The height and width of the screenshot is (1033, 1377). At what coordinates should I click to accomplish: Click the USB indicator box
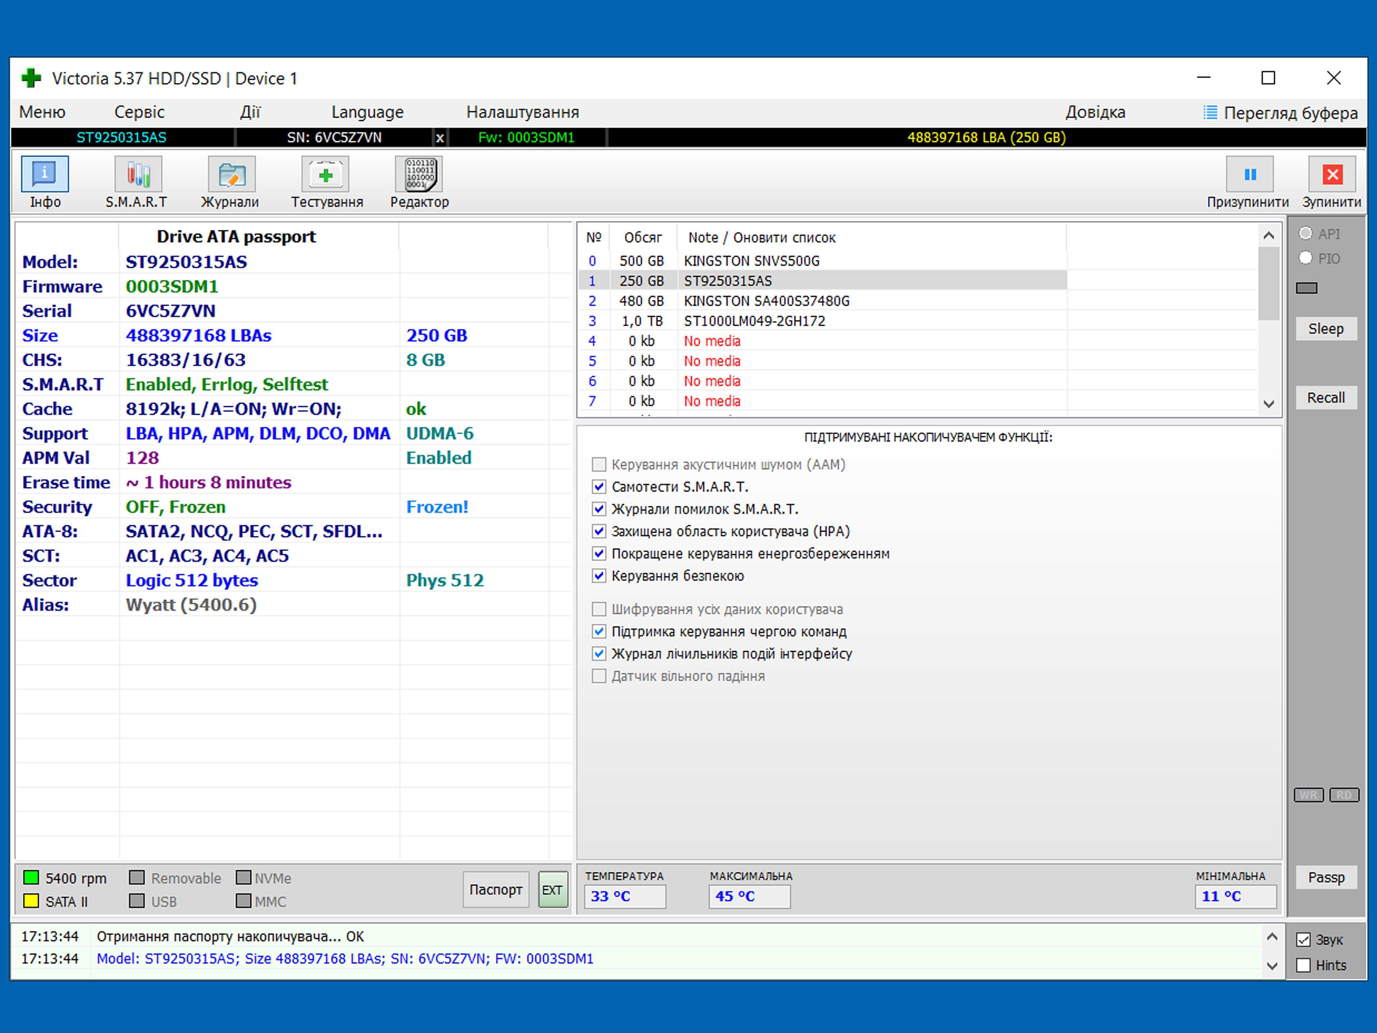tap(137, 901)
